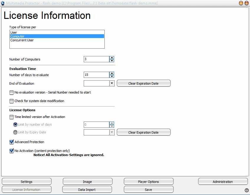Viewport: 250px width, 195px height.
Task: Enable Time limited version after Activation
Action: click(11, 117)
